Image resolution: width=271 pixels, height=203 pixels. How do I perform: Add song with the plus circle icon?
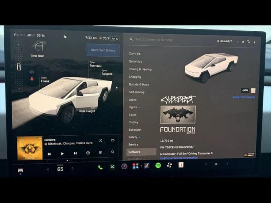(x=88, y=153)
